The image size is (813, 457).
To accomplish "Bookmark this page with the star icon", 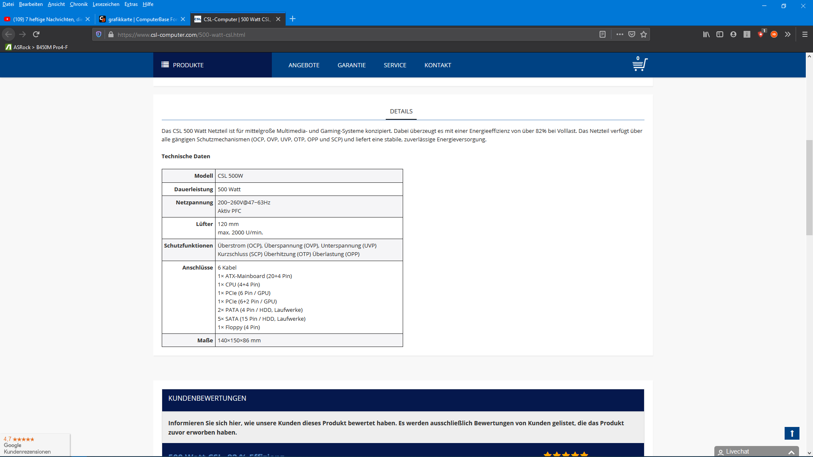I will 643,34.
